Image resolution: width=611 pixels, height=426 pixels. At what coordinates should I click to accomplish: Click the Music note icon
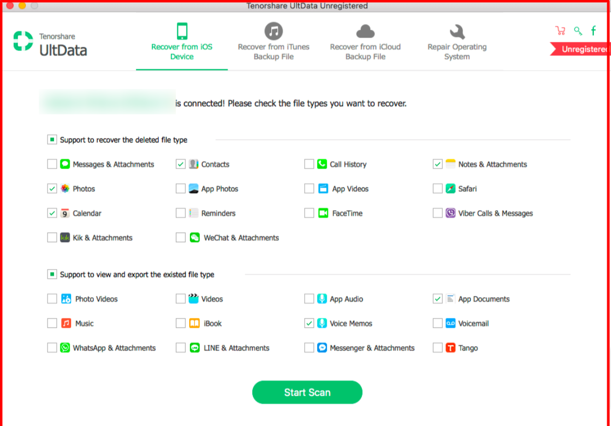(66, 323)
